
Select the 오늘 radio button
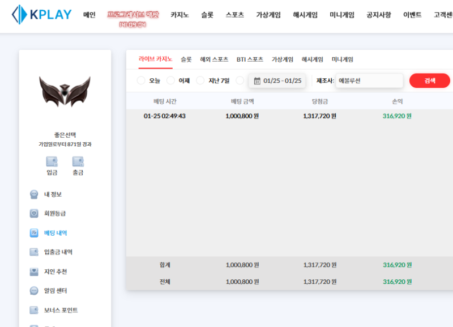141,80
